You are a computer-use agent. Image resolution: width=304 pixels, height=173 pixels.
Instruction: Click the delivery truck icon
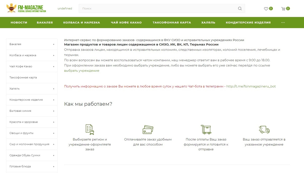click(264, 129)
